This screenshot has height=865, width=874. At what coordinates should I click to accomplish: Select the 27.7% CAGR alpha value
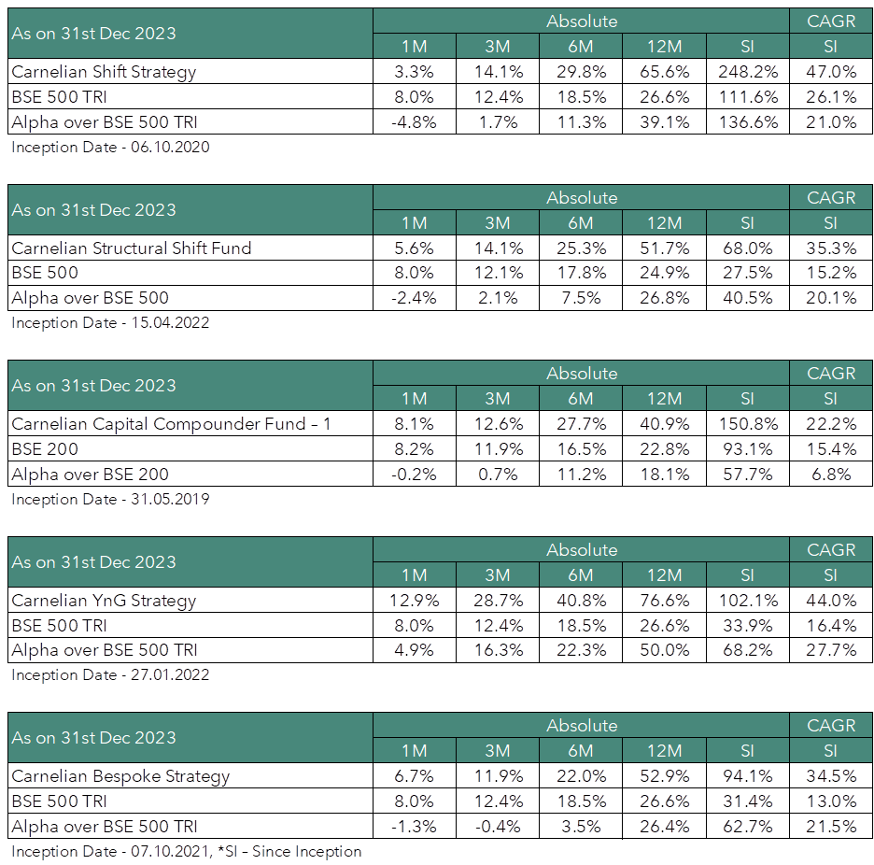point(831,650)
